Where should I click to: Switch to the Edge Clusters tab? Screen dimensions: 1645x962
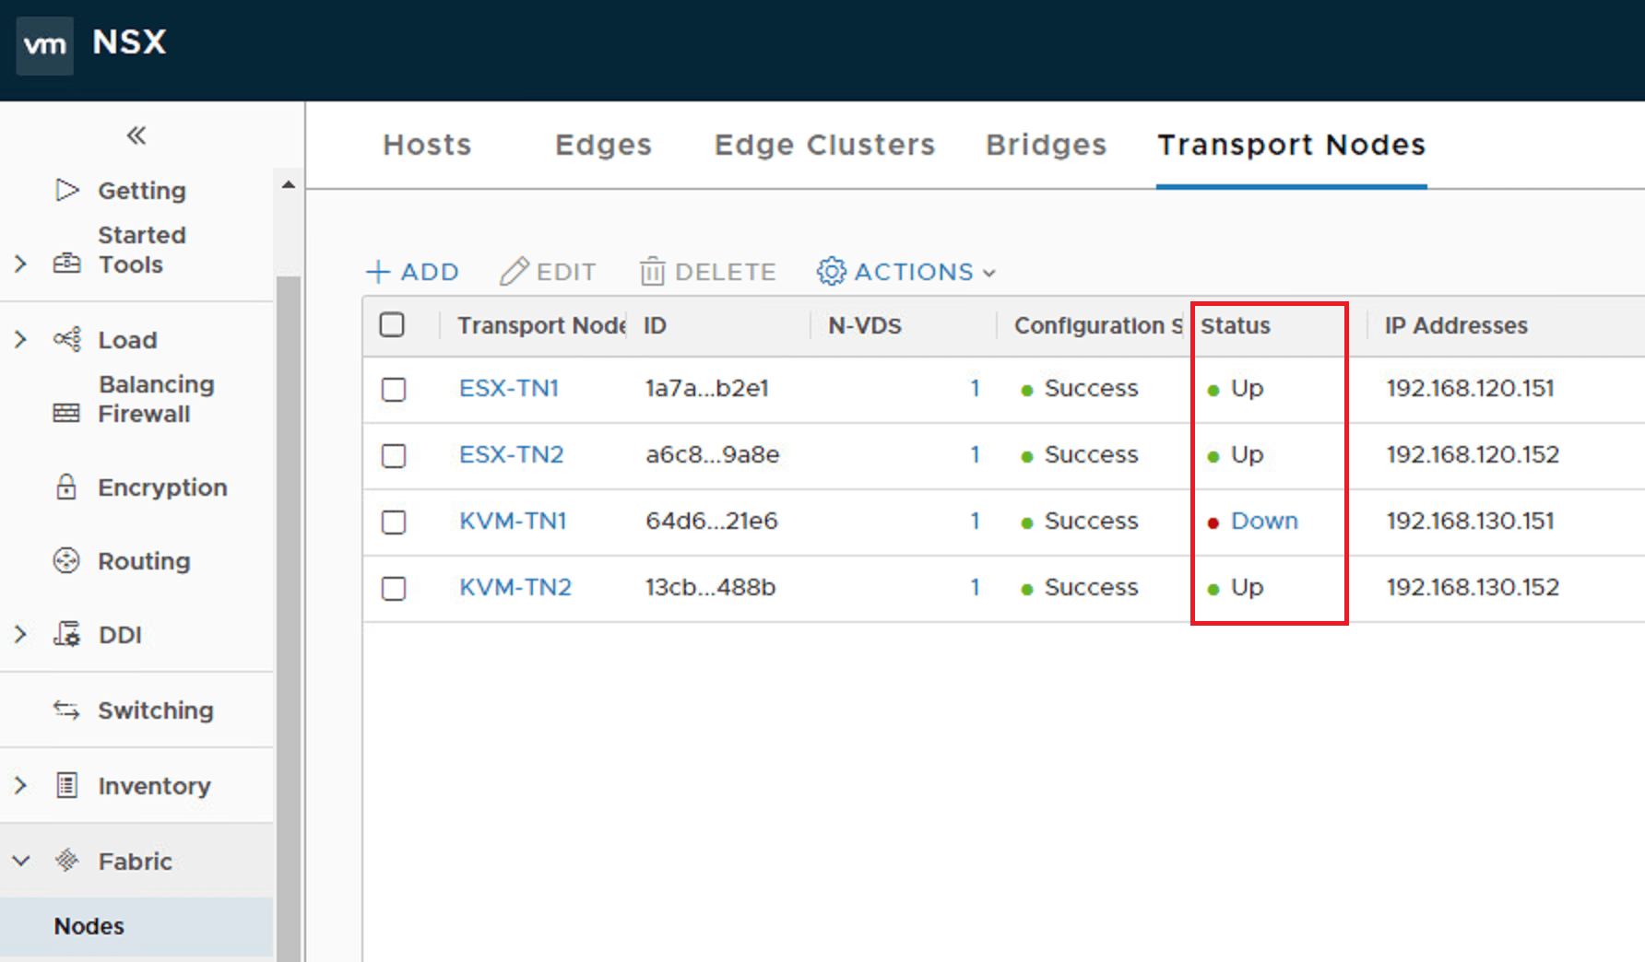(824, 145)
